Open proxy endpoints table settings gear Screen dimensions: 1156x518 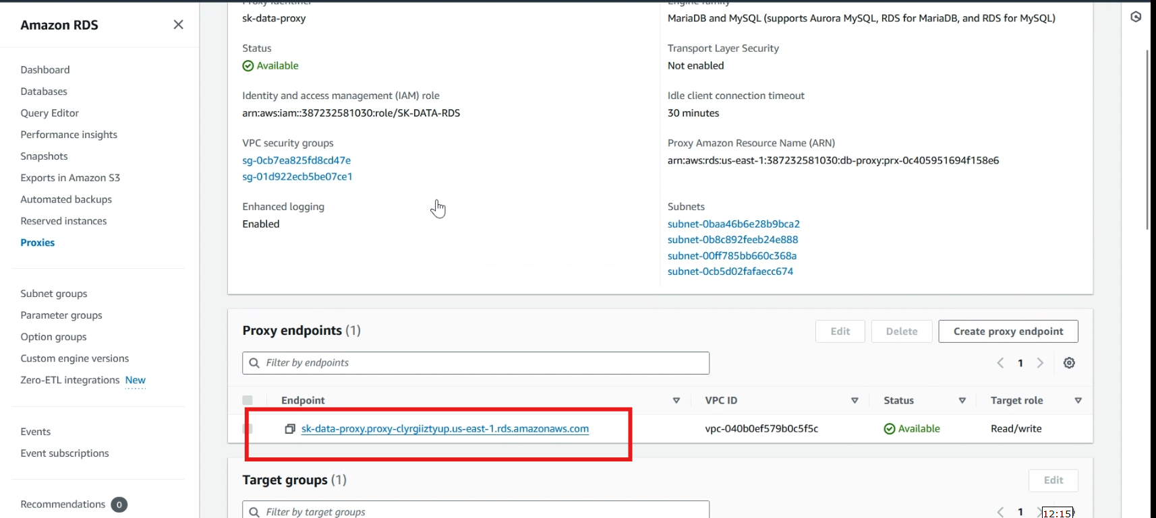pos(1069,363)
